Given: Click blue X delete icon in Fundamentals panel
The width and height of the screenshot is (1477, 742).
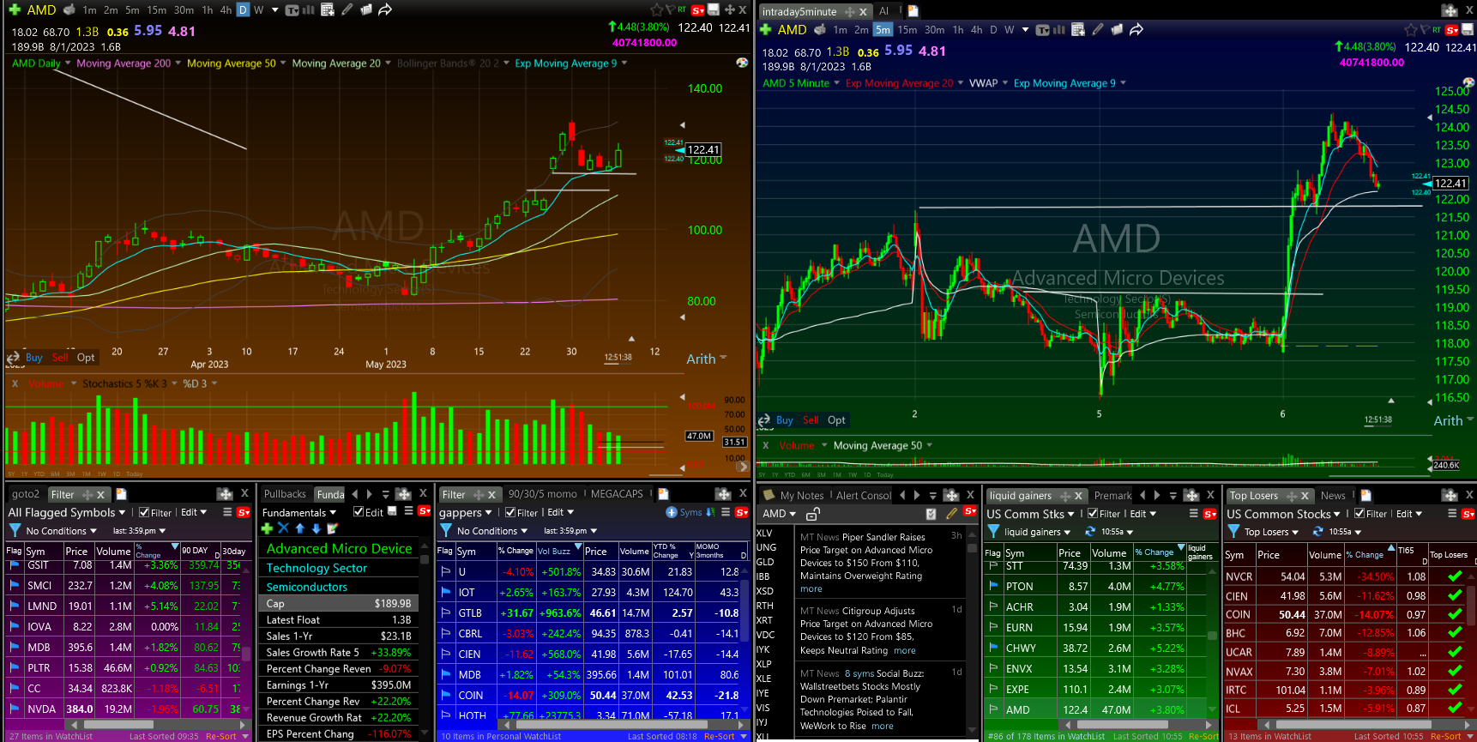Looking at the screenshot, I should [283, 528].
